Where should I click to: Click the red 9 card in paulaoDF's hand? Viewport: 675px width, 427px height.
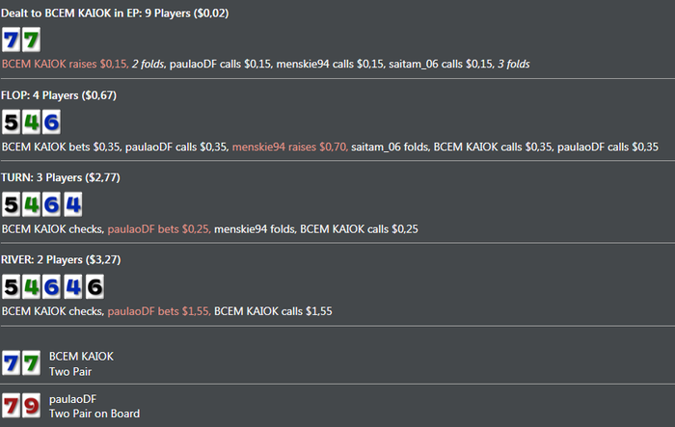[x=32, y=405]
